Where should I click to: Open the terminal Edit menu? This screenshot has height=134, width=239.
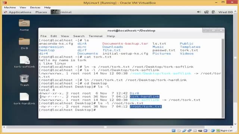click(54, 36)
